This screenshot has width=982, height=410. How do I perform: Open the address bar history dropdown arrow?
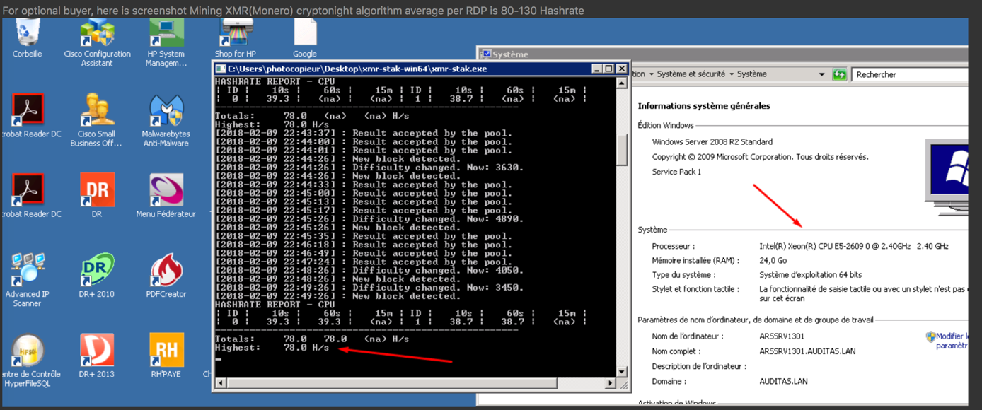821,74
